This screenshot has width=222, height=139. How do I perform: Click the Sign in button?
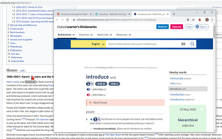tap(202, 27)
